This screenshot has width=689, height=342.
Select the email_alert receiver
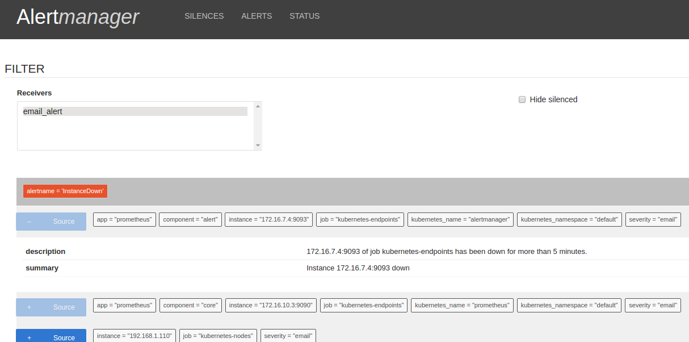135,111
